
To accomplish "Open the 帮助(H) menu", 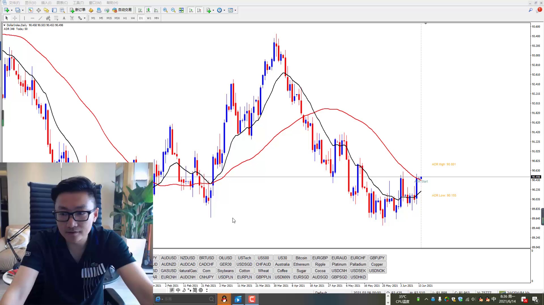I will [112, 3].
